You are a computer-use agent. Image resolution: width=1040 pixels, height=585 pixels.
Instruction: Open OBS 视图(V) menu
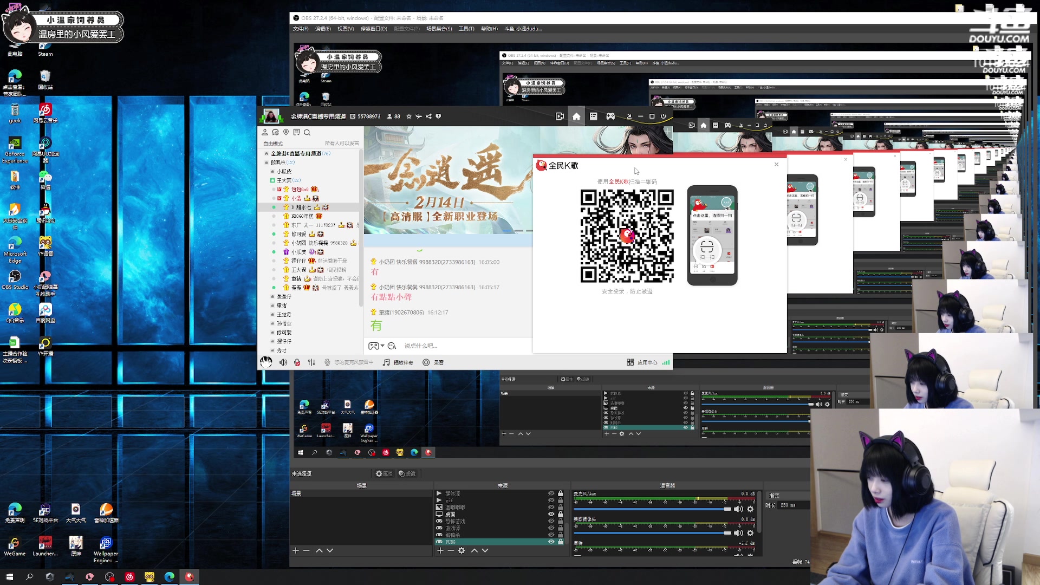(x=346, y=29)
